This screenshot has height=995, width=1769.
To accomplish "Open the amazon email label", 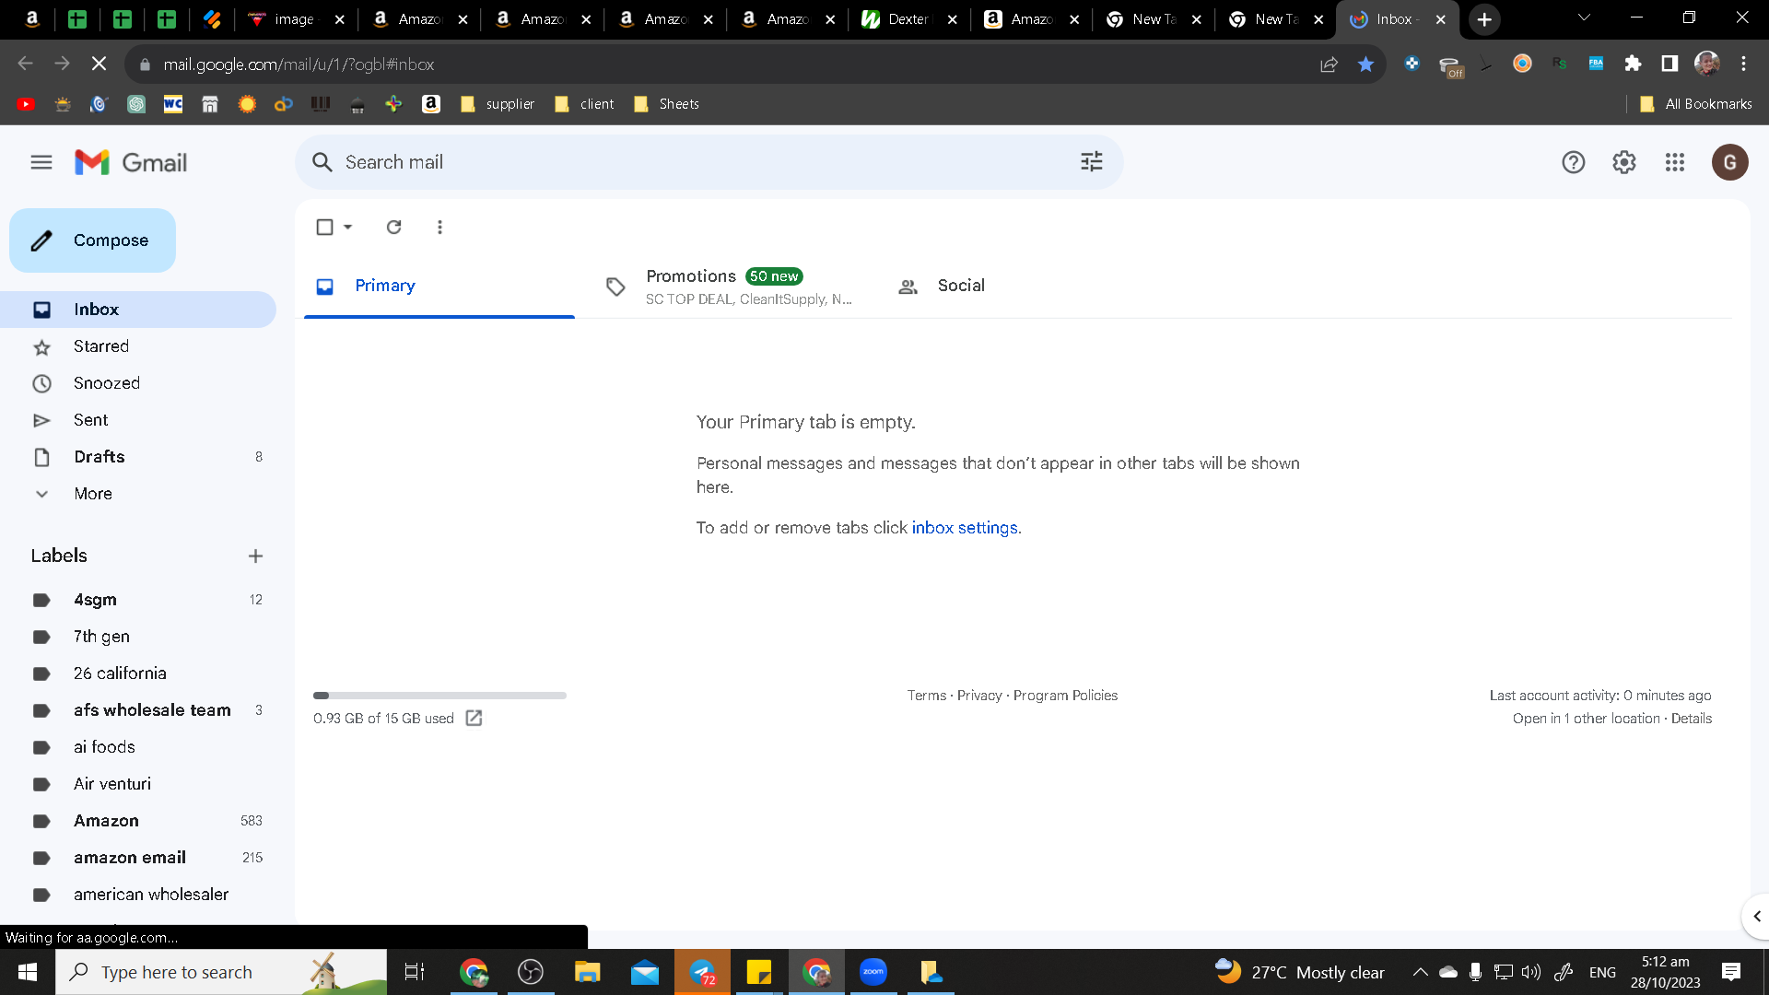I will (138, 858).
